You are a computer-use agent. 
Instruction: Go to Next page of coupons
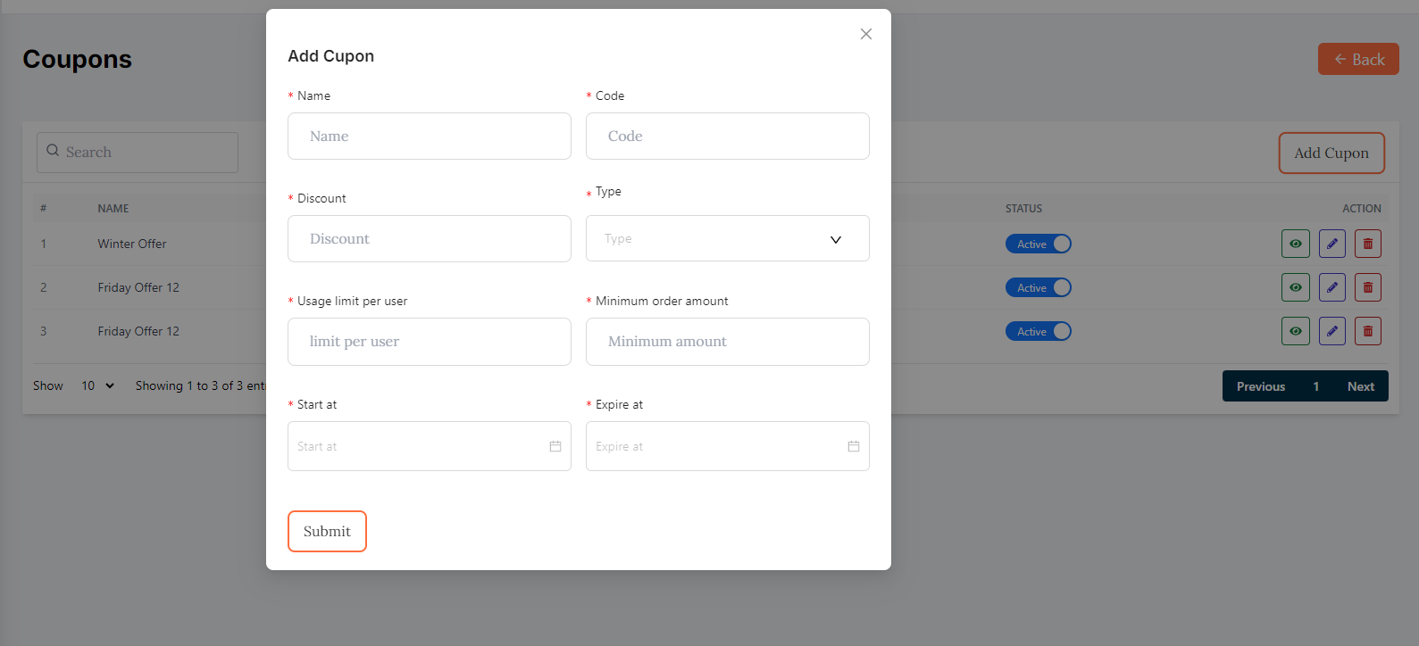point(1360,386)
